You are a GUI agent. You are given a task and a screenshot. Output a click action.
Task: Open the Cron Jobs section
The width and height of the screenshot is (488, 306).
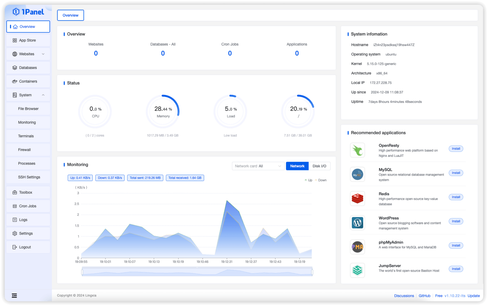click(x=28, y=206)
